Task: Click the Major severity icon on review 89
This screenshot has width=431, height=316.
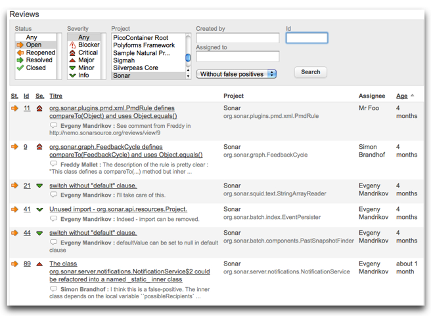Action: click(39, 264)
